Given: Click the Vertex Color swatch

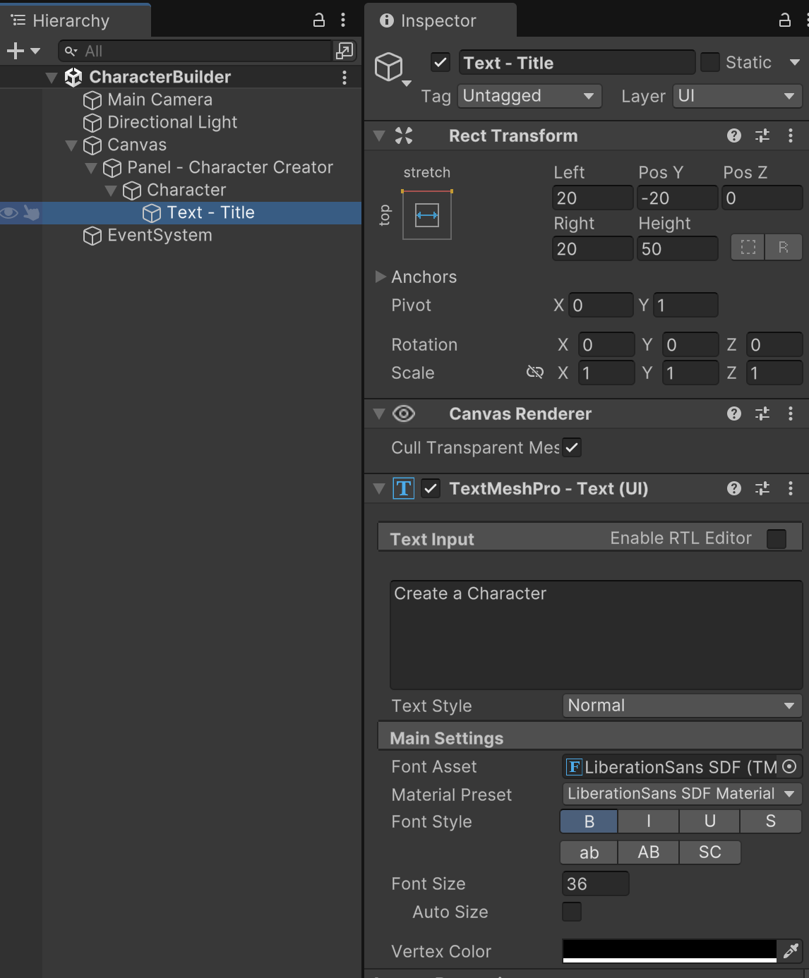Looking at the screenshot, I should 669,950.
